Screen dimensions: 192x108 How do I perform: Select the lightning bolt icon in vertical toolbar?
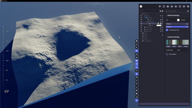pos(137,47)
